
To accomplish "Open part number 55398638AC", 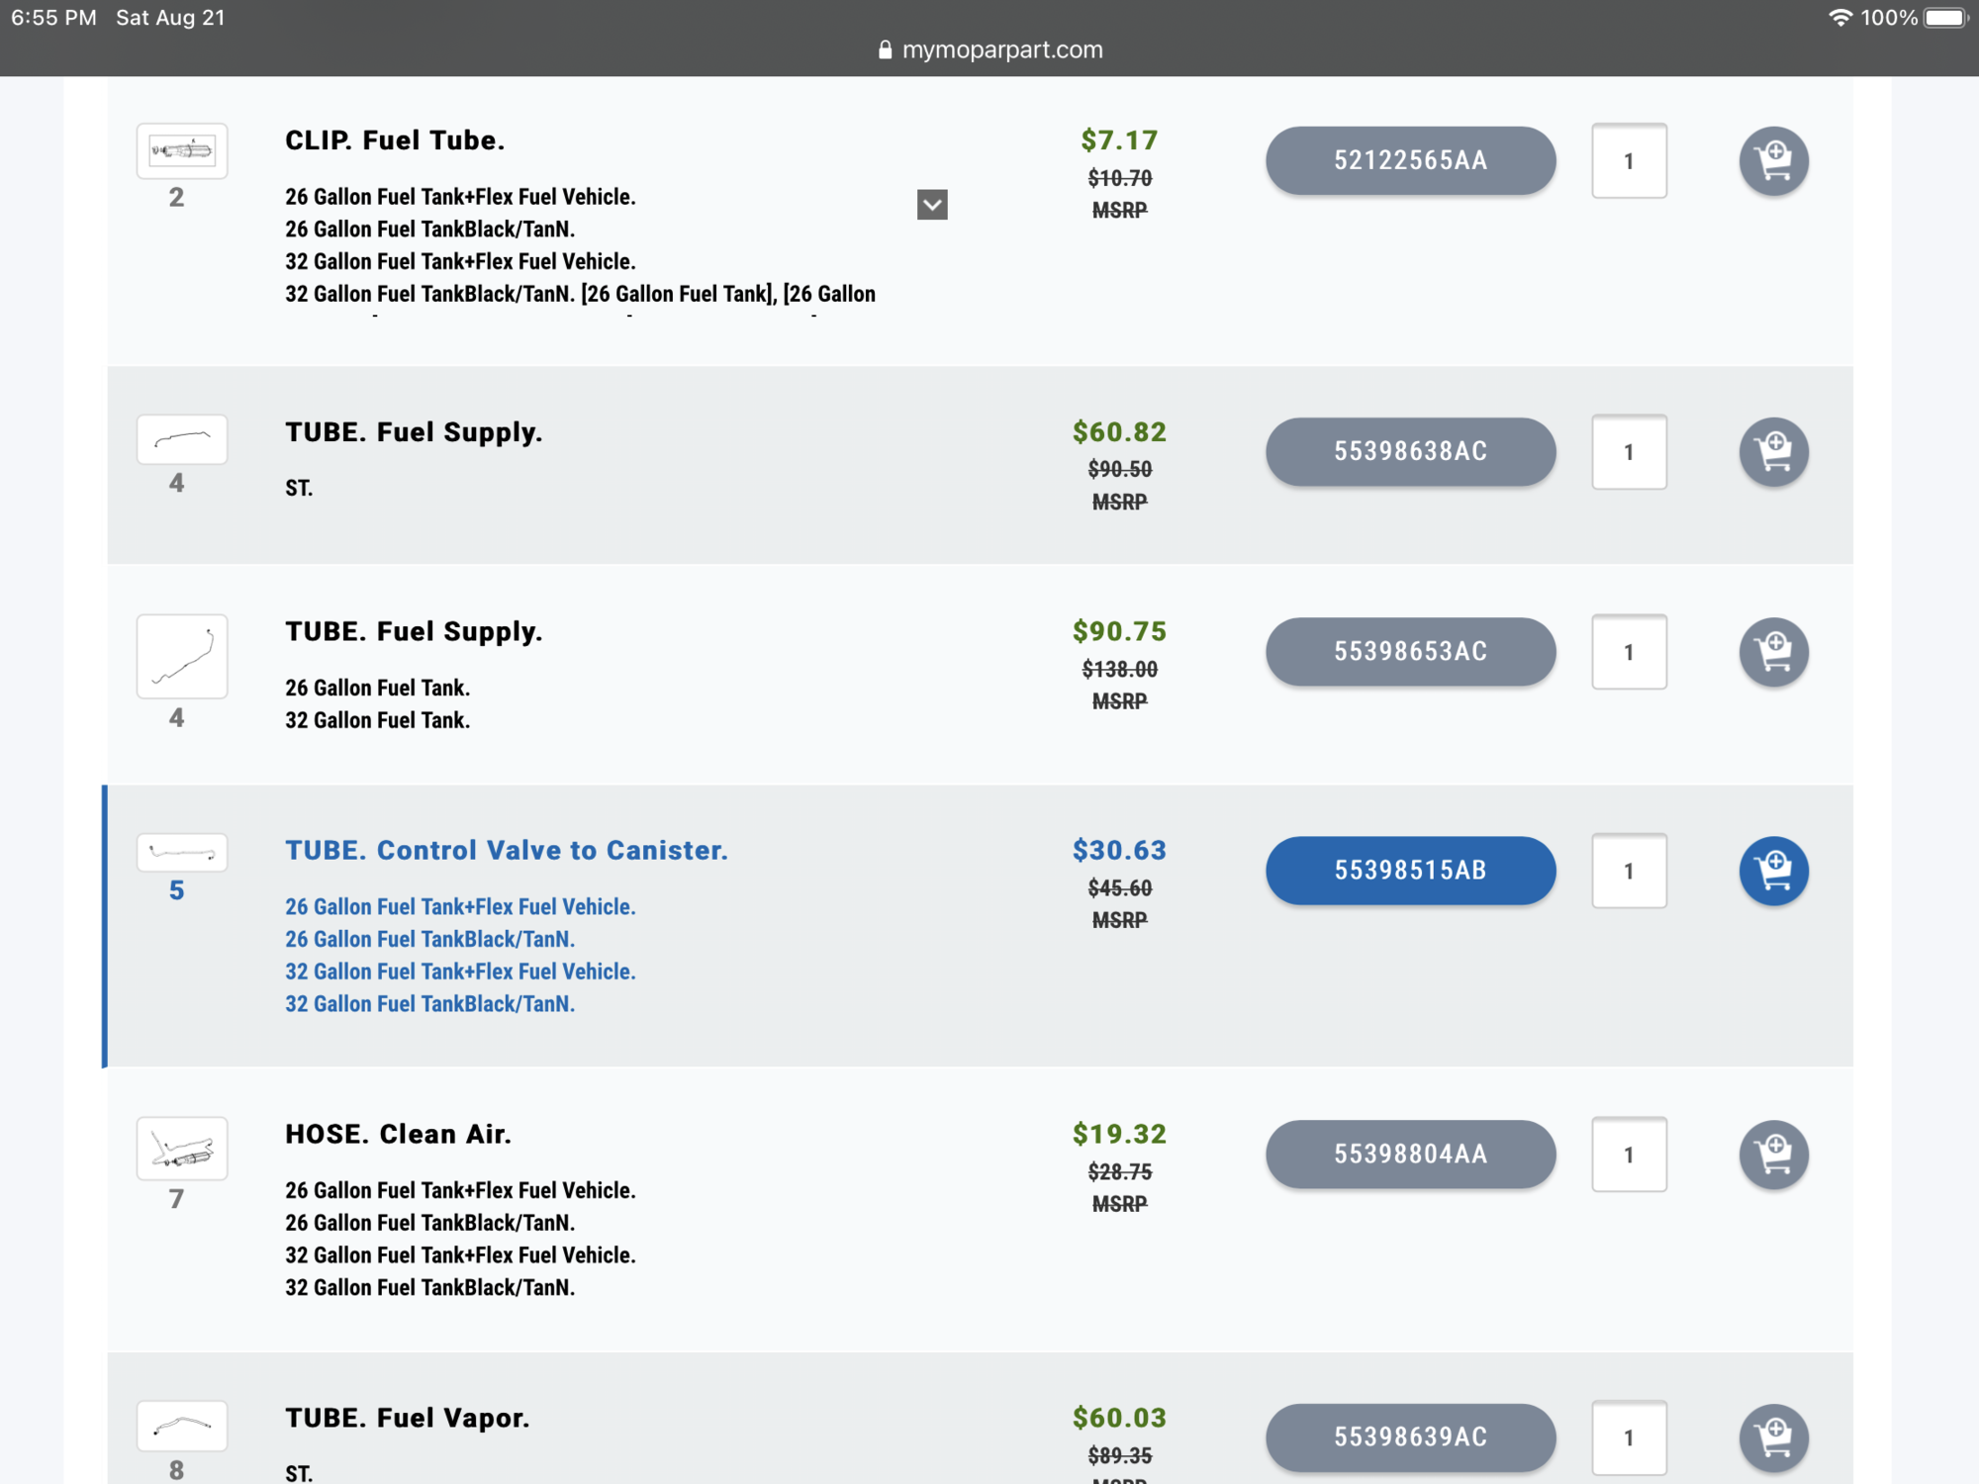I will [x=1410, y=452].
